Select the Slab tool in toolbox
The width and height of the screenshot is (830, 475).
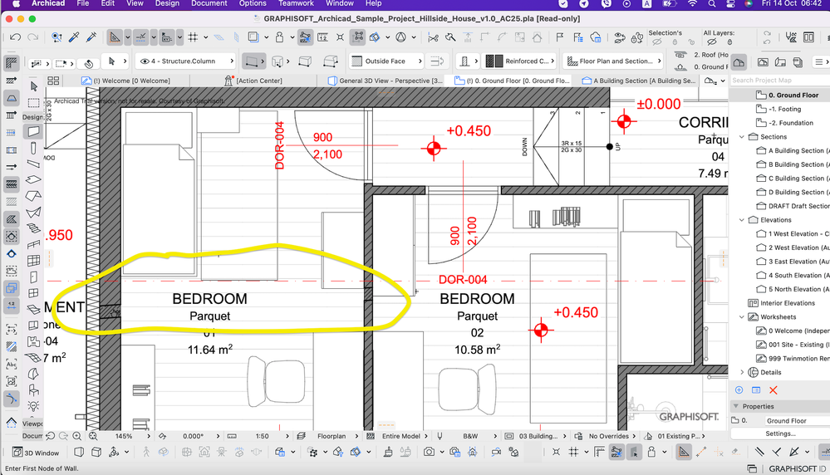pyautogui.click(x=33, y=180)
